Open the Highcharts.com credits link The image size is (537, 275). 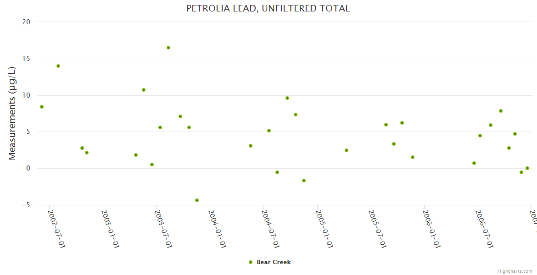[x=515, y=271]
